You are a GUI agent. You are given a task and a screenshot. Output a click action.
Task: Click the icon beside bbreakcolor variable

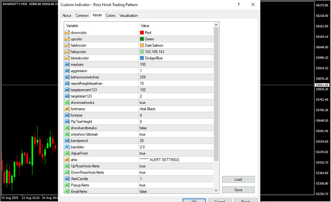point(67,58)
